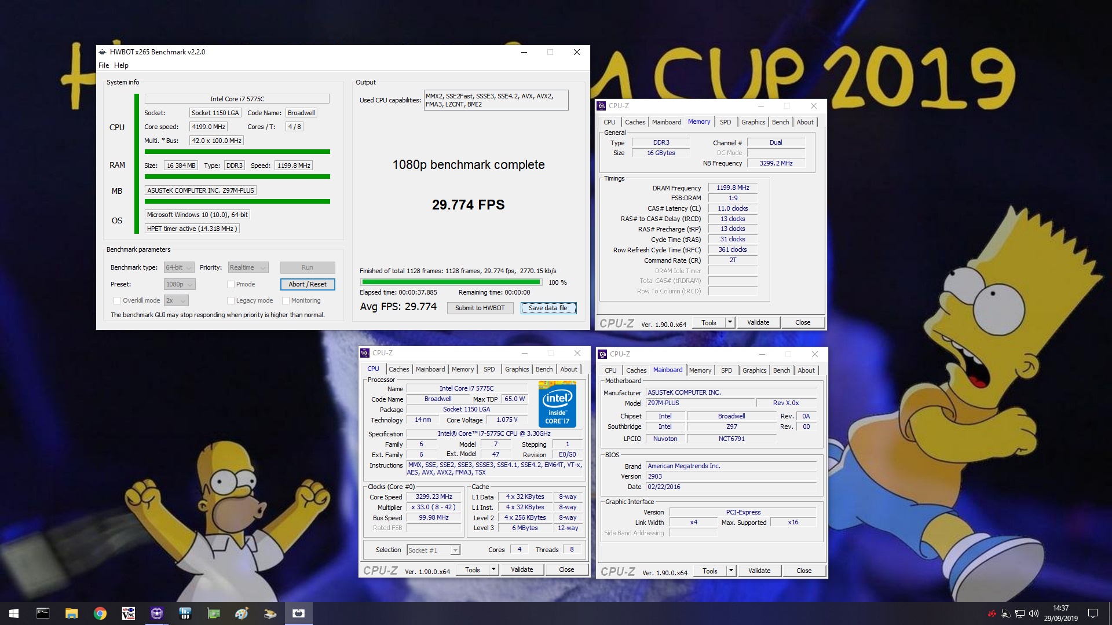Open the Action Center notifications icon
The image size is (1112, 625).
click(x=1093, y=613)
